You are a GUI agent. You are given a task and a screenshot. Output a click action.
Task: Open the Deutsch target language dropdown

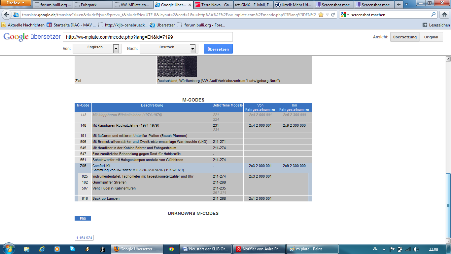(x=192, y=49)
